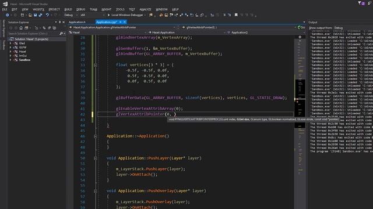Open the Local Windows Debugger dropdown arrow

point(145,15)
